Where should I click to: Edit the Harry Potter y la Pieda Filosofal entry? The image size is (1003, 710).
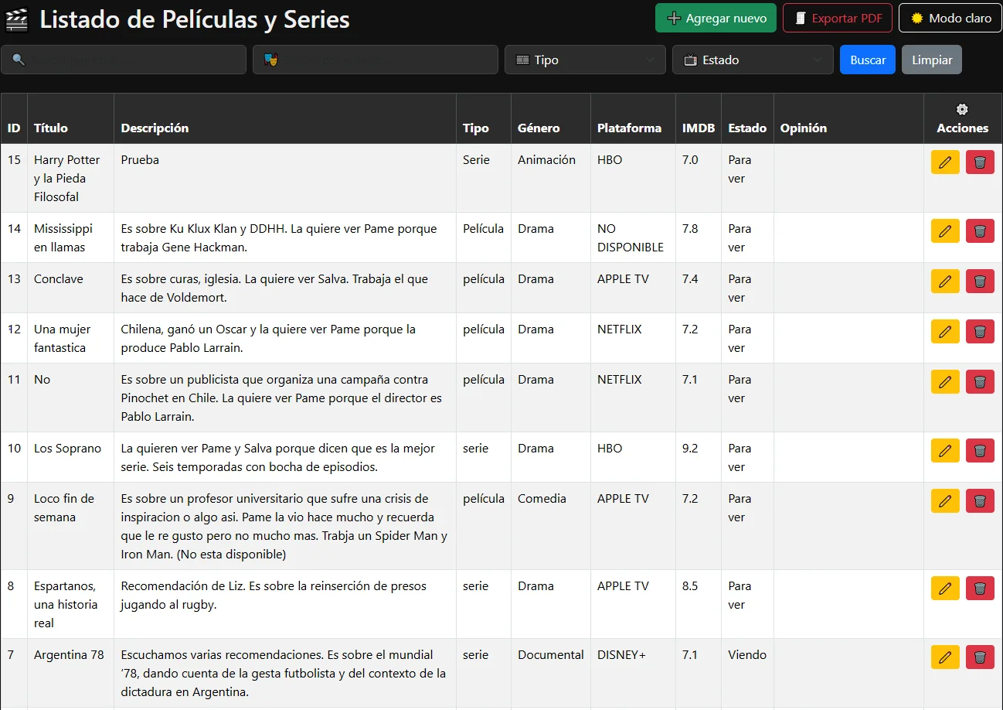coord(945,162)
